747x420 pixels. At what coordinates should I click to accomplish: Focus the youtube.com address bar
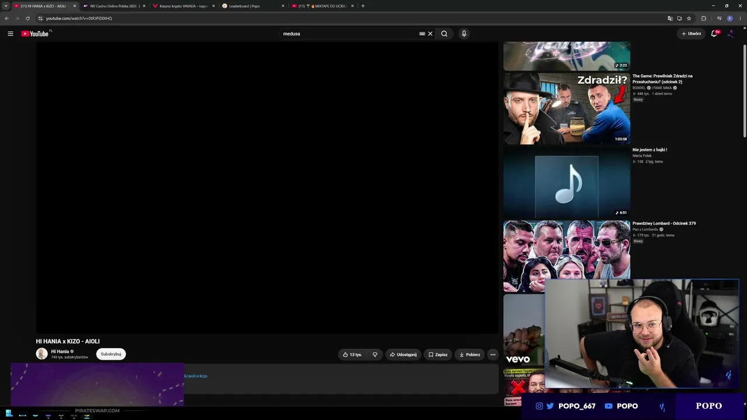click(x=350, y=18)
